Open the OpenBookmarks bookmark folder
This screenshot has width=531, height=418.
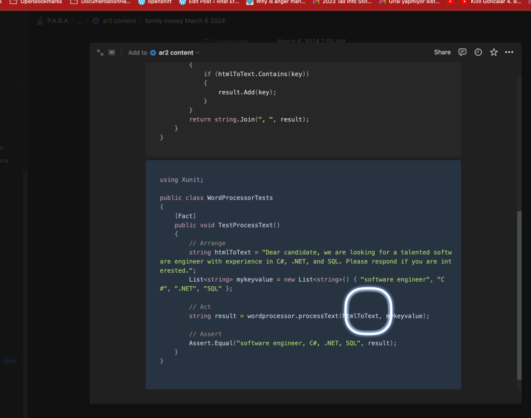36,2
